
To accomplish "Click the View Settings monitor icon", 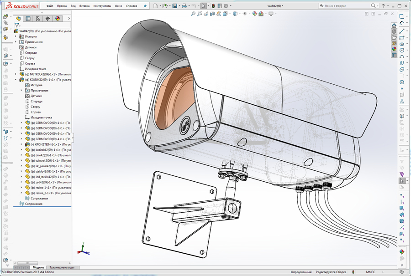I will click(271, 14).
